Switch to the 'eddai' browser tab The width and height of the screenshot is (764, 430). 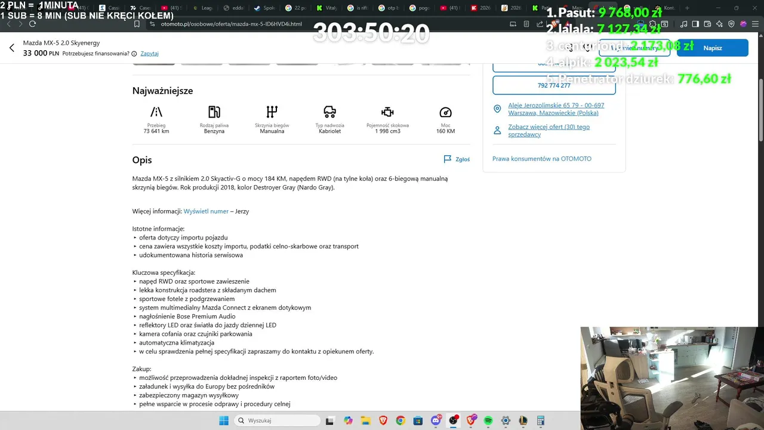coord(235,8)
